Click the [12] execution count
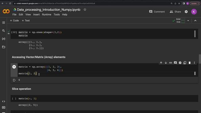Viewport: 201px width, 113px height. 14,32
